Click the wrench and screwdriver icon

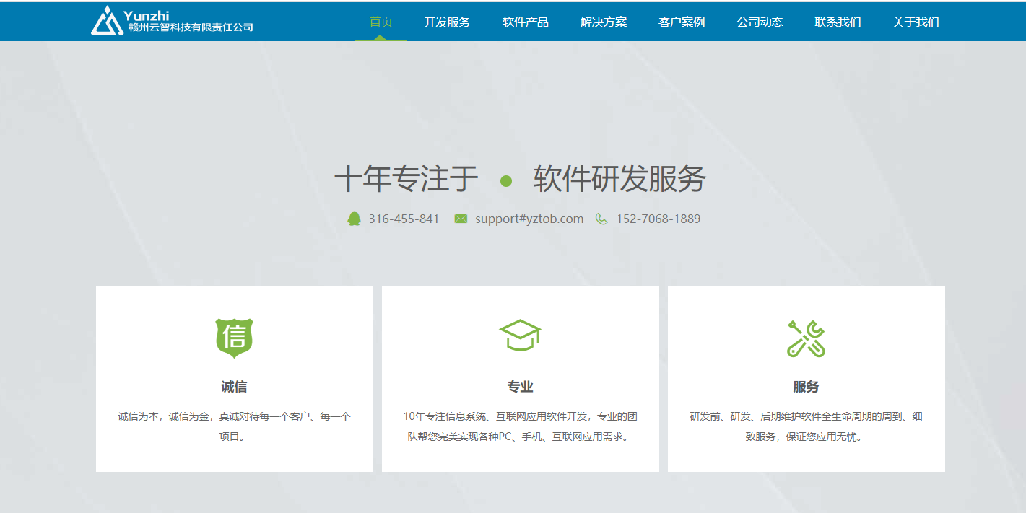806,338
